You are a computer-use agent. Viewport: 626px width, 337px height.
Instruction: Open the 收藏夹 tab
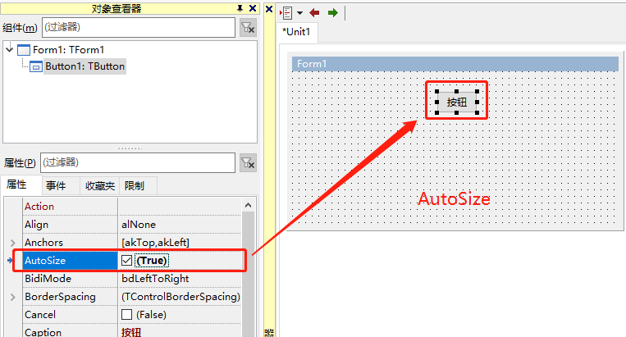click(x=100, y=186)
